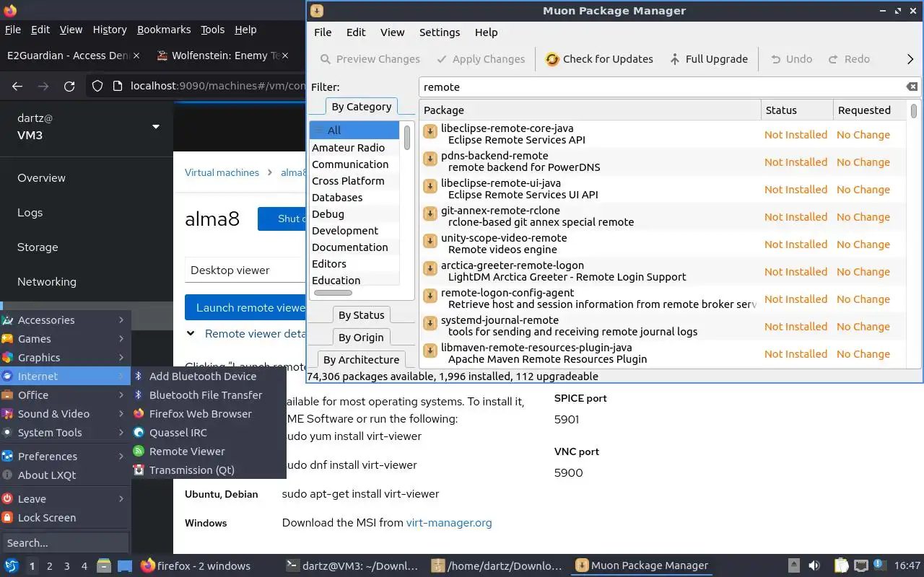Expand the Sound & Video submenu
Image resolution: width=924 pixels, height=577 pixels.
[65, 414]
